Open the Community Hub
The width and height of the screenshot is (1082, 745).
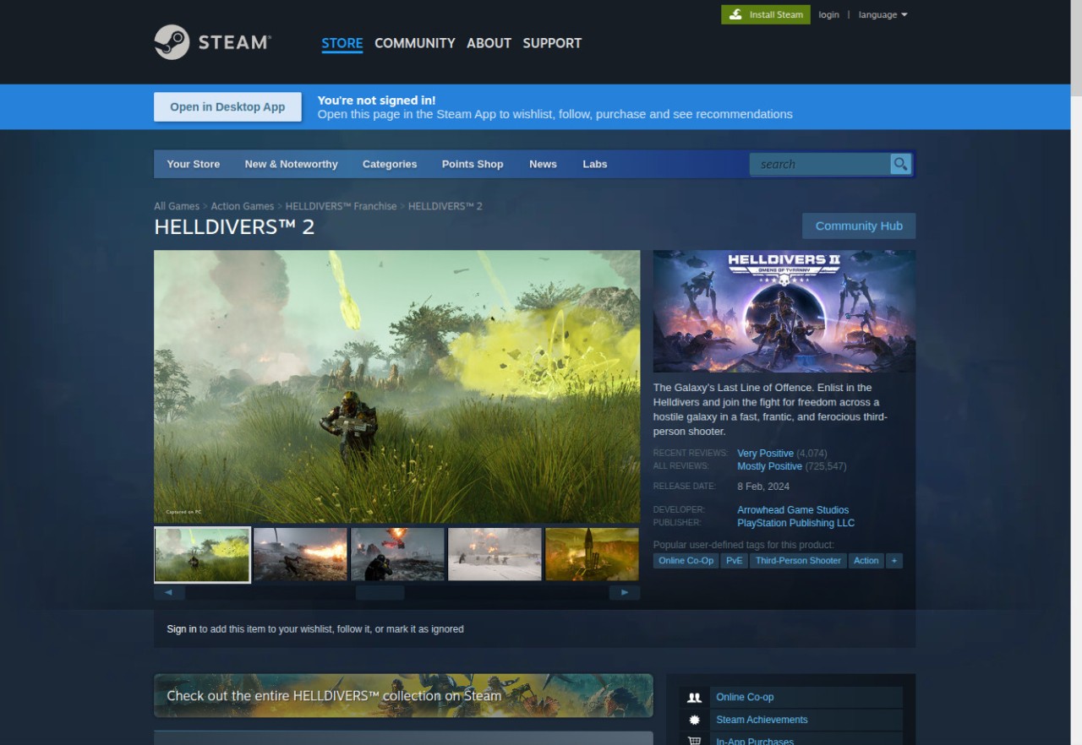click(859, 226)
